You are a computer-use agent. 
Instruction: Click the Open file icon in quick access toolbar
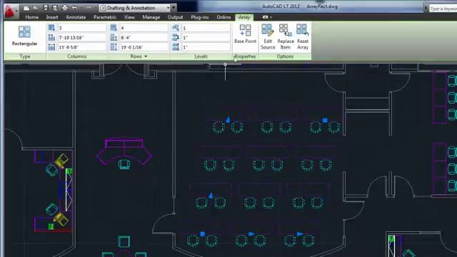coord(36,8)
